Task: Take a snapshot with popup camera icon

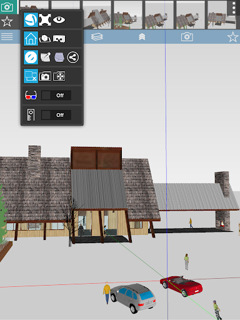Action: click(45, 76)
